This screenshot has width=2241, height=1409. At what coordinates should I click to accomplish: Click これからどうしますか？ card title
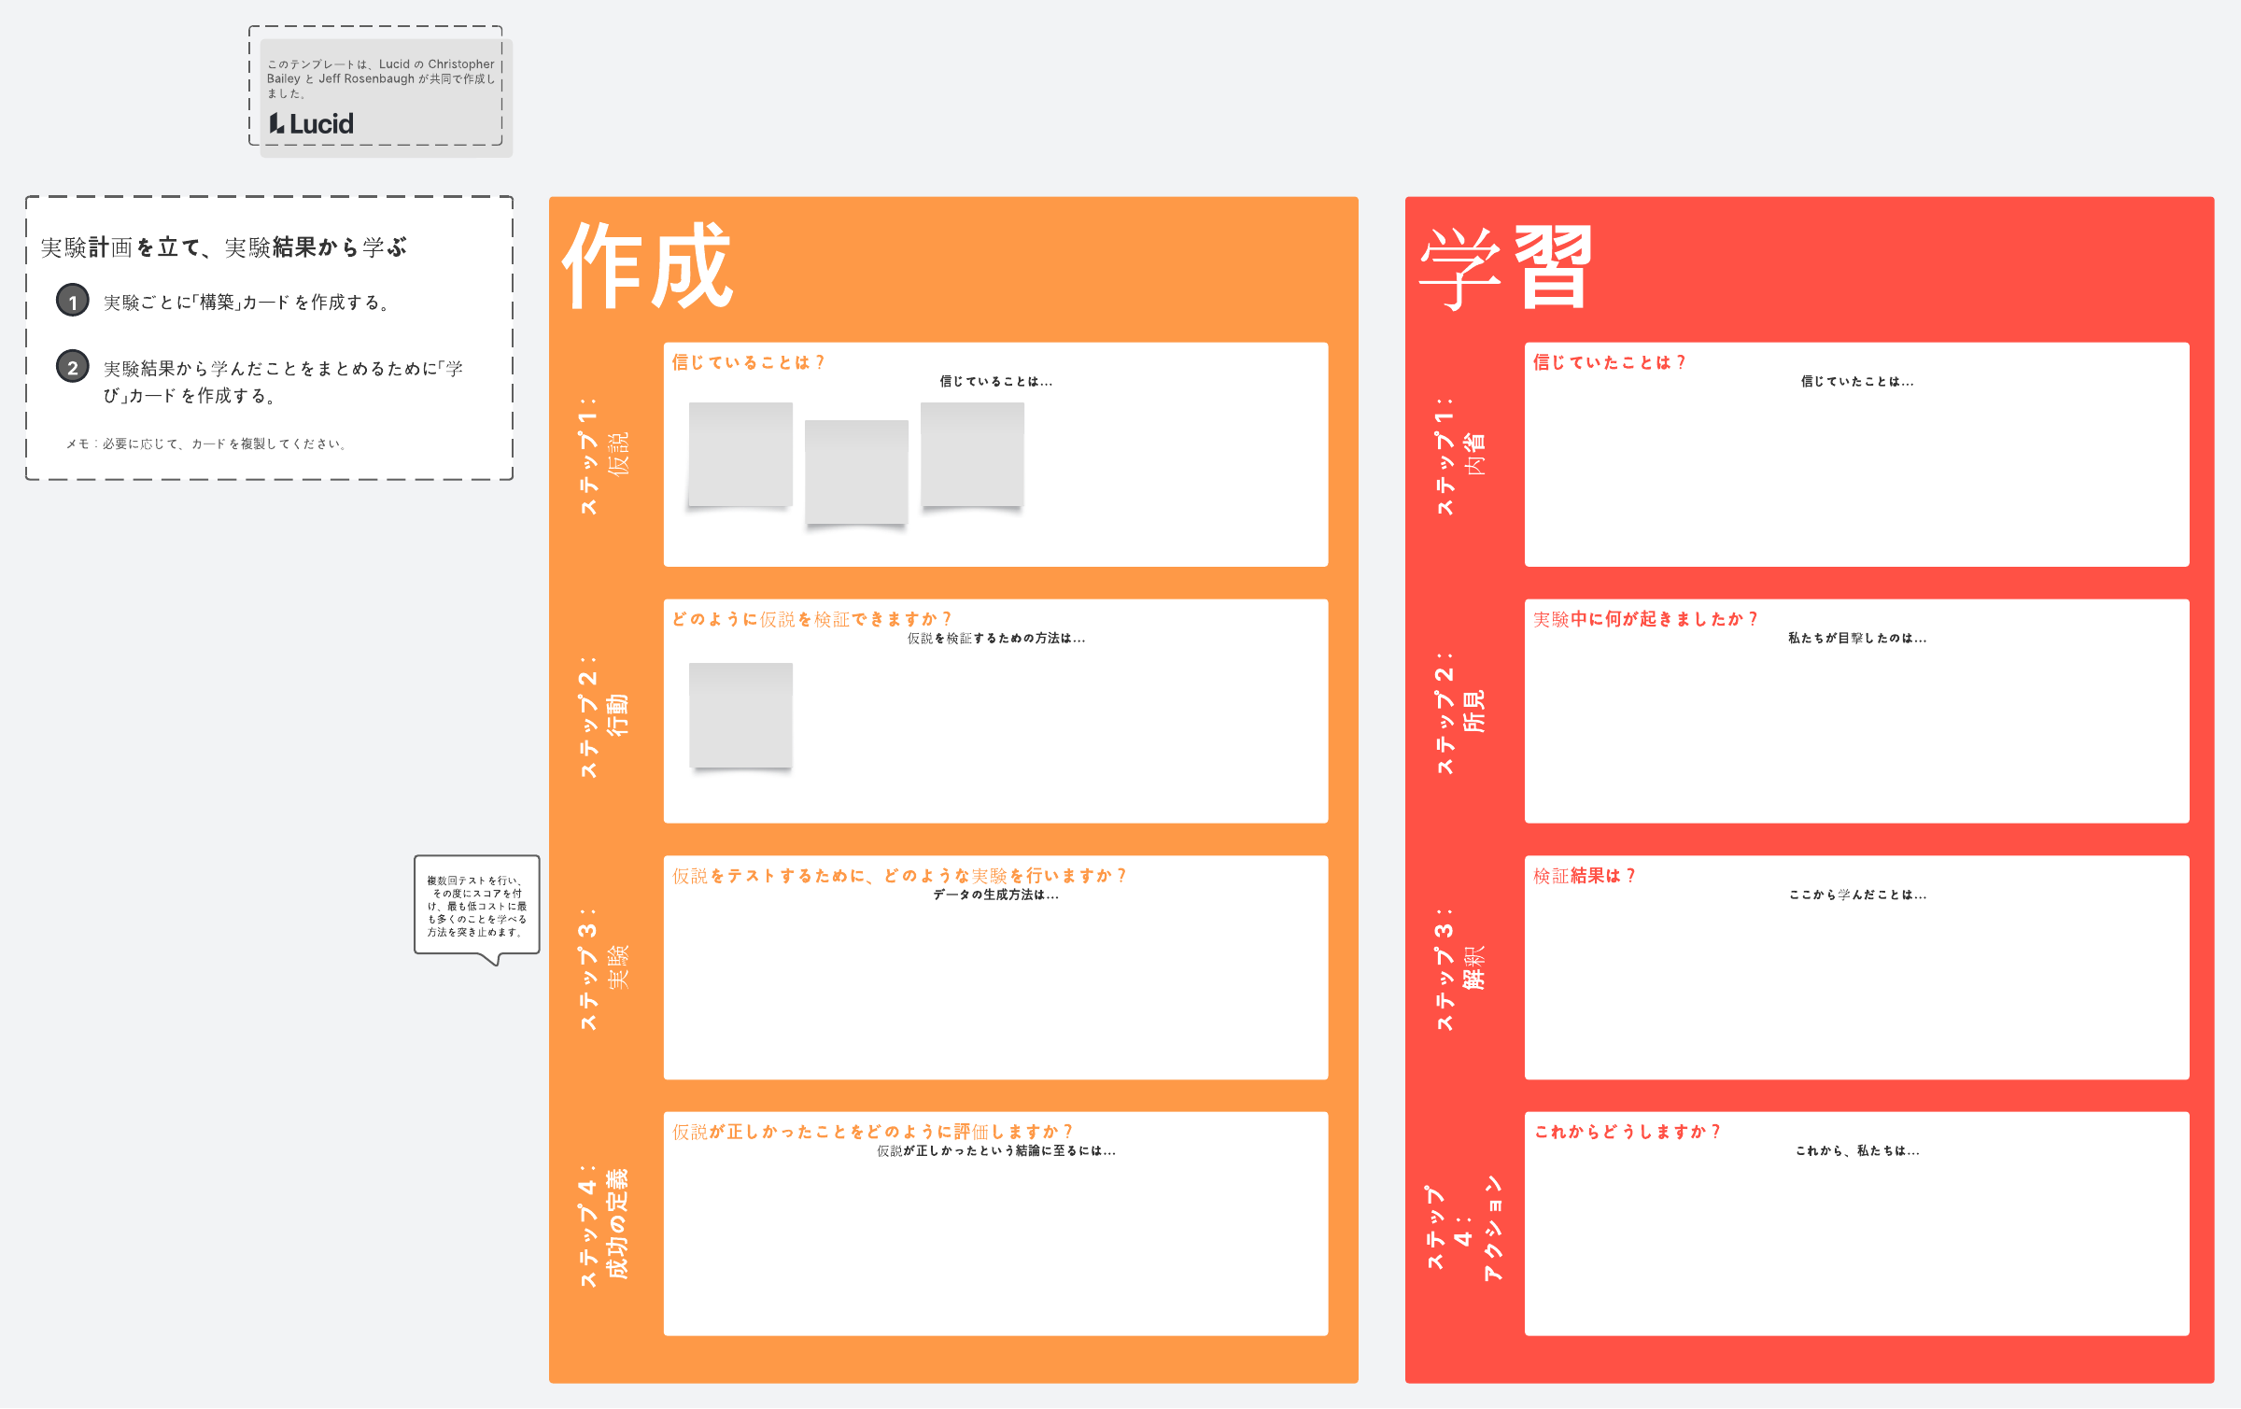point(1627,1132)
